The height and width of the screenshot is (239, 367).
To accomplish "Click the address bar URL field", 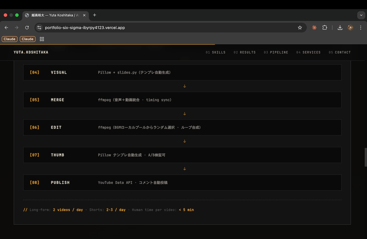I will click(x=170, y=28).
